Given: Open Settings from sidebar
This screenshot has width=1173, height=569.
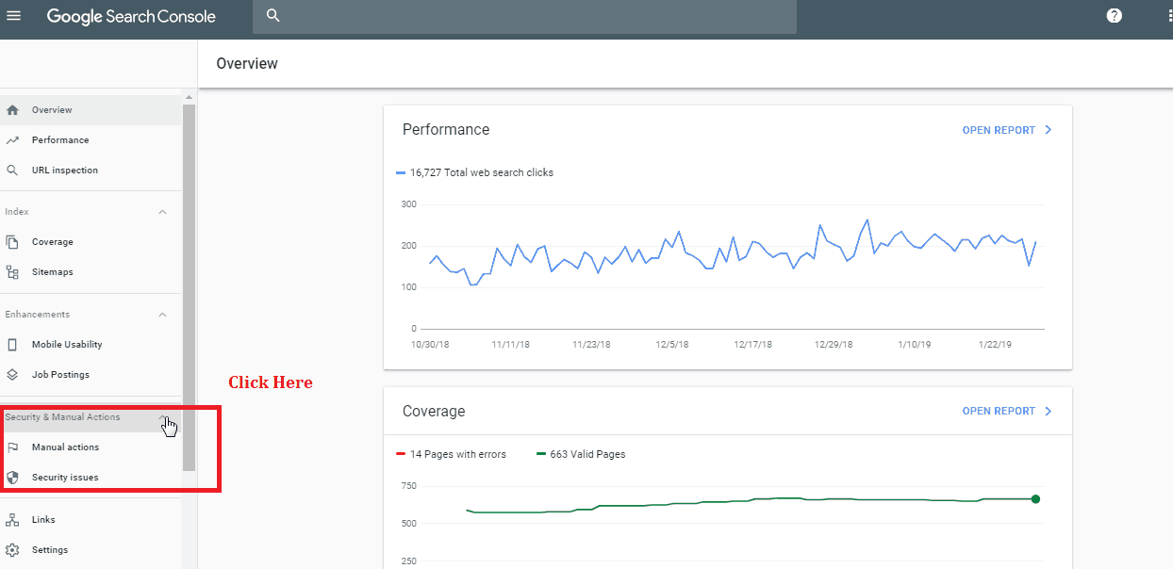Looking at the screenshot, I should point(91,550).
